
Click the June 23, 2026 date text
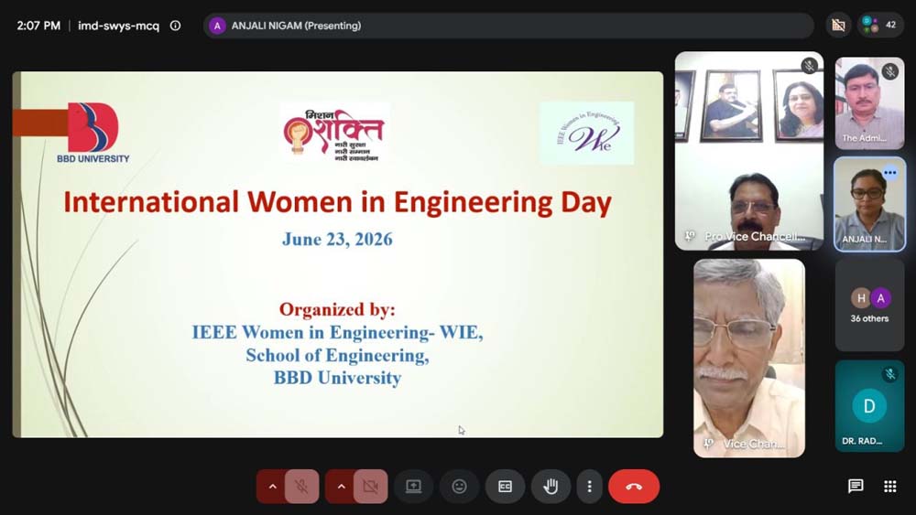(337, 239)
